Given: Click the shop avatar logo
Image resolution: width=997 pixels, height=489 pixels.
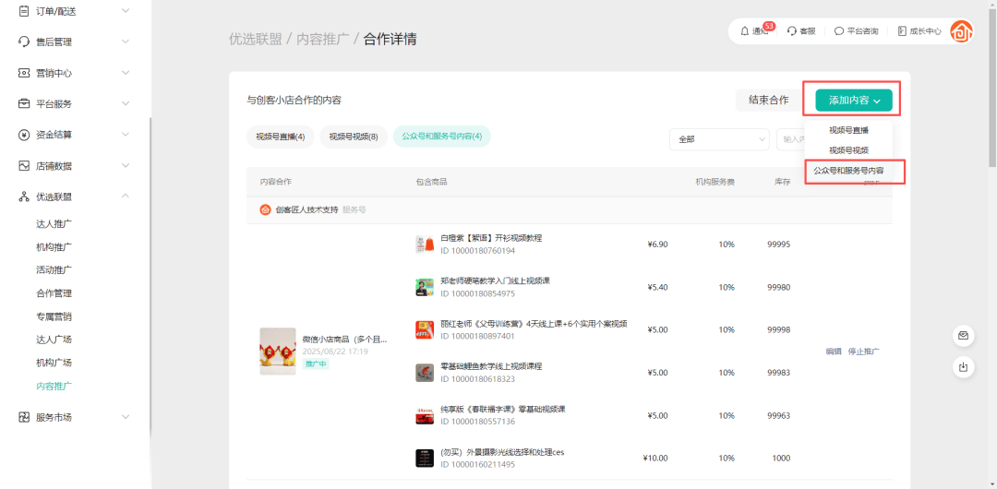Looking at the screenshot, I should point(961,31).
